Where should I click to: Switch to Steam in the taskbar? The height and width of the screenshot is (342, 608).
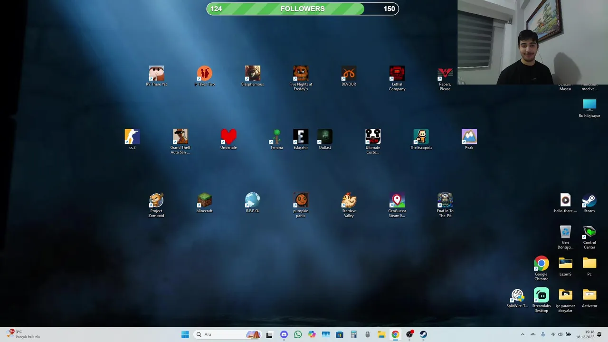point(423,334)
